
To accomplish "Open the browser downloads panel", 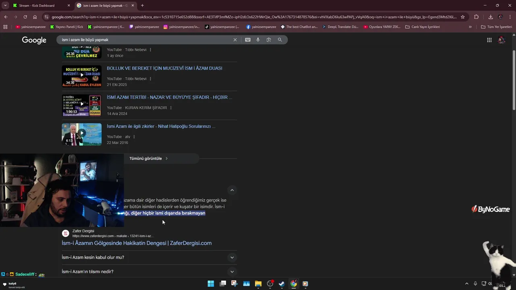I will 491,17.
